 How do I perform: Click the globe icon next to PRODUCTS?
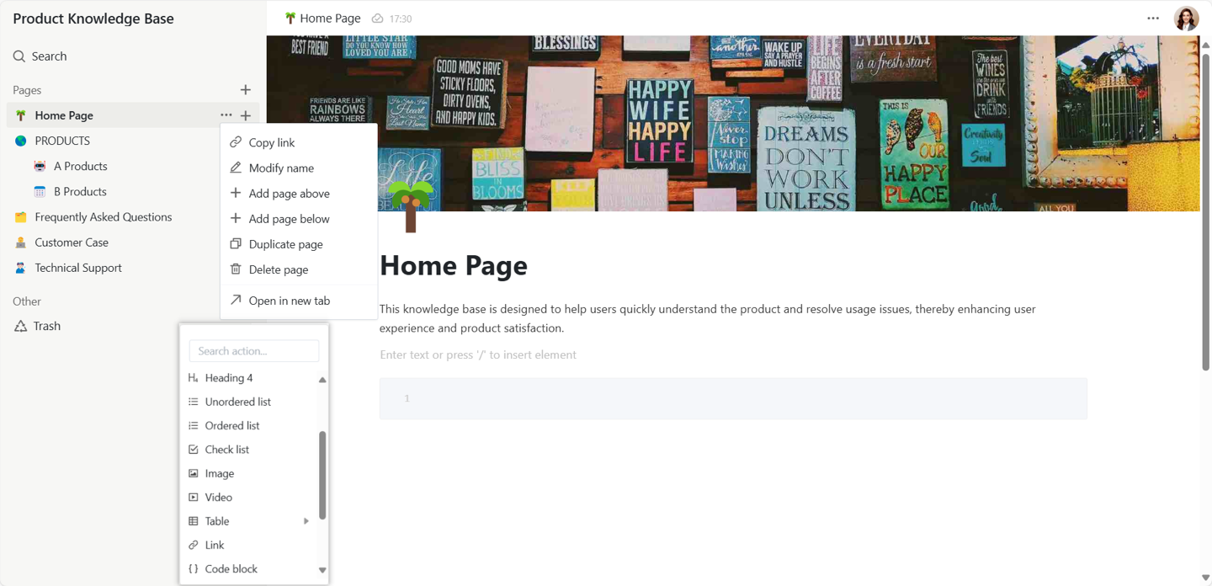click(21, 141)
